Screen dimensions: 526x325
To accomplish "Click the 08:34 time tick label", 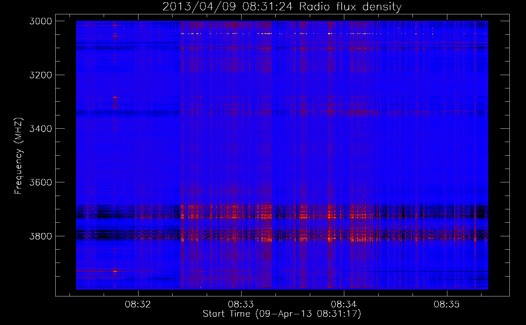I will coord(344,305).
